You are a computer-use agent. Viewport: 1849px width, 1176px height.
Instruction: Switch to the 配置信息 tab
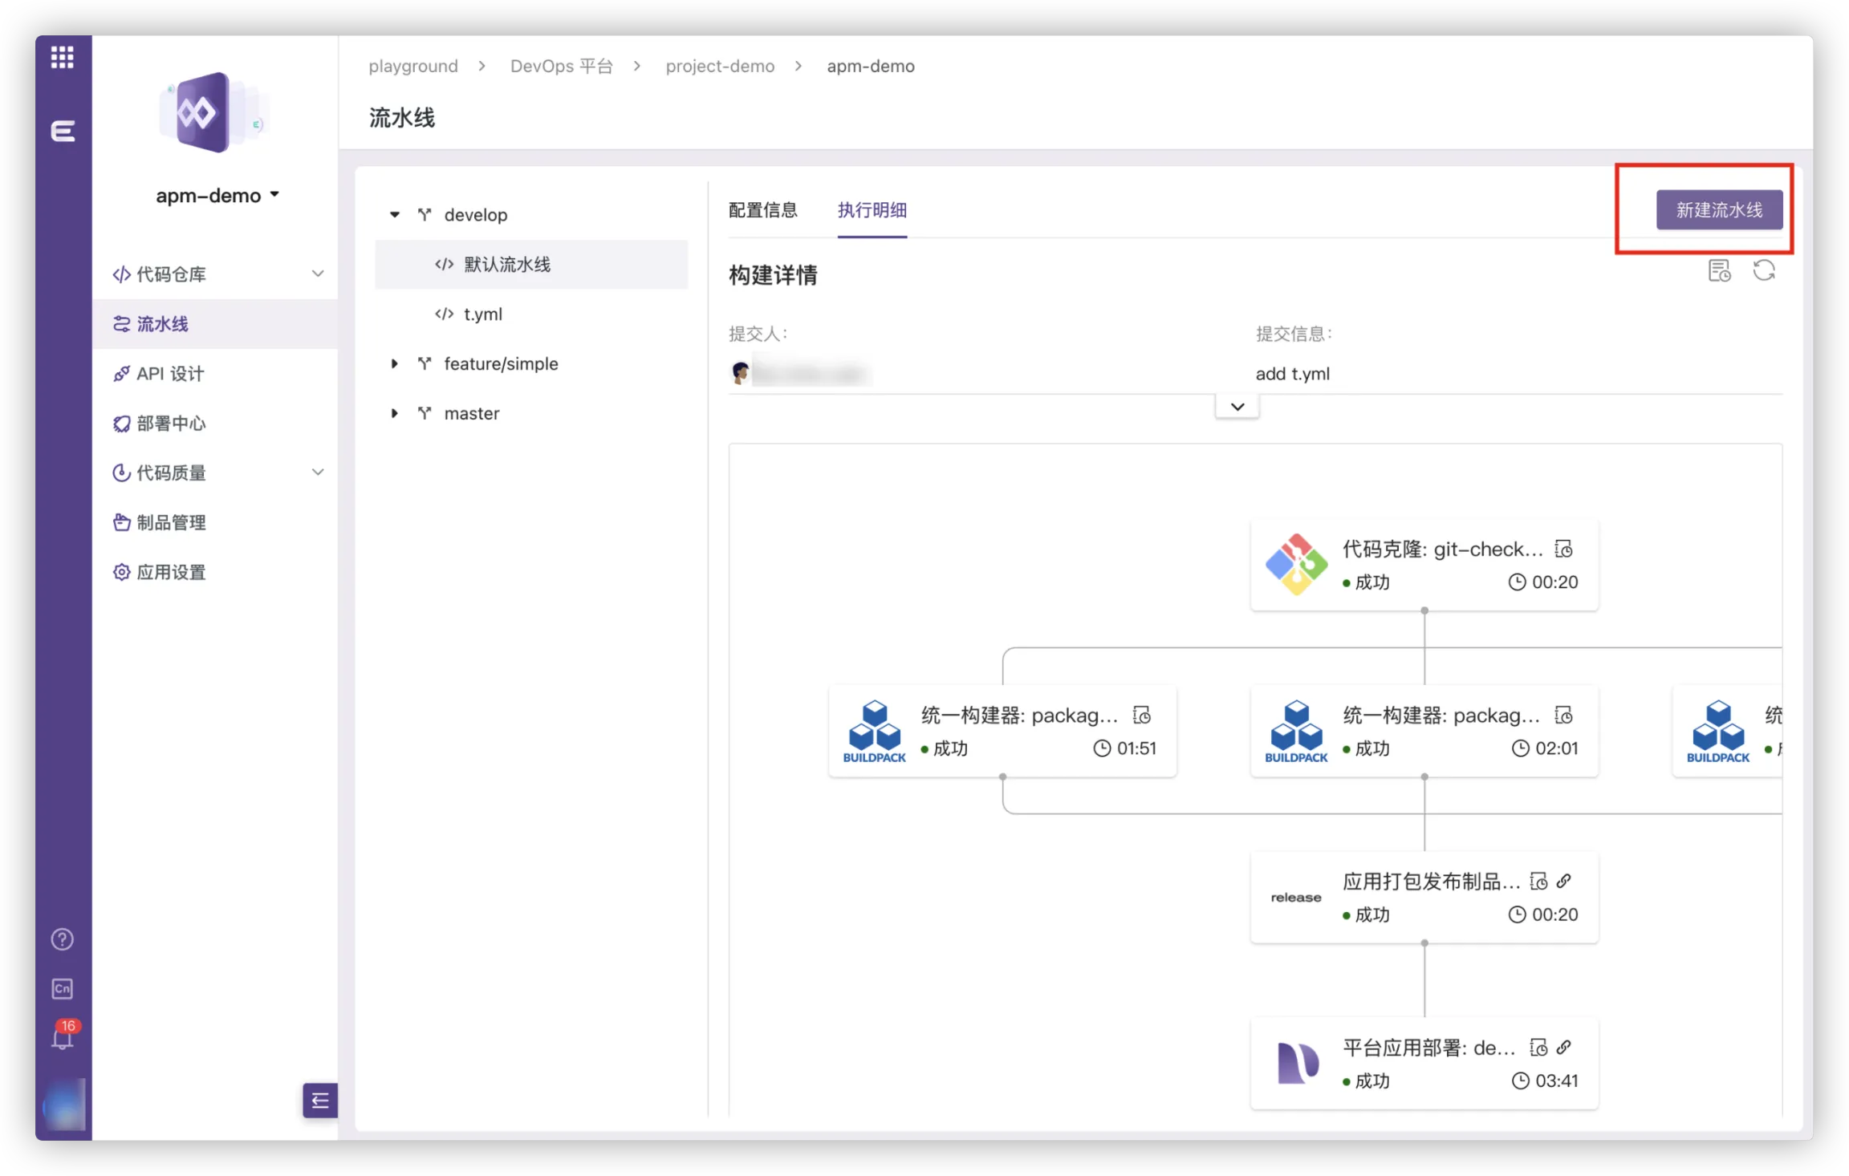pyautogui.click(x=762, y=210)
